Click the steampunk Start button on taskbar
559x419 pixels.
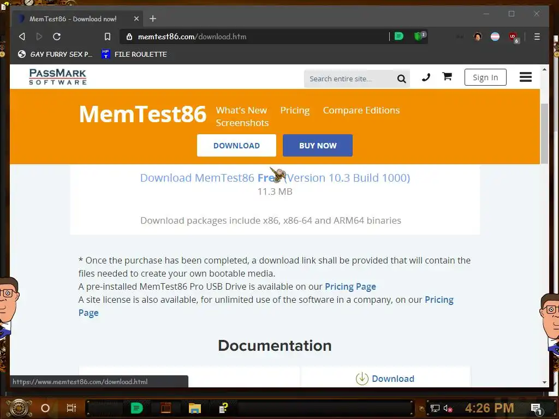(x=19, y=408)
